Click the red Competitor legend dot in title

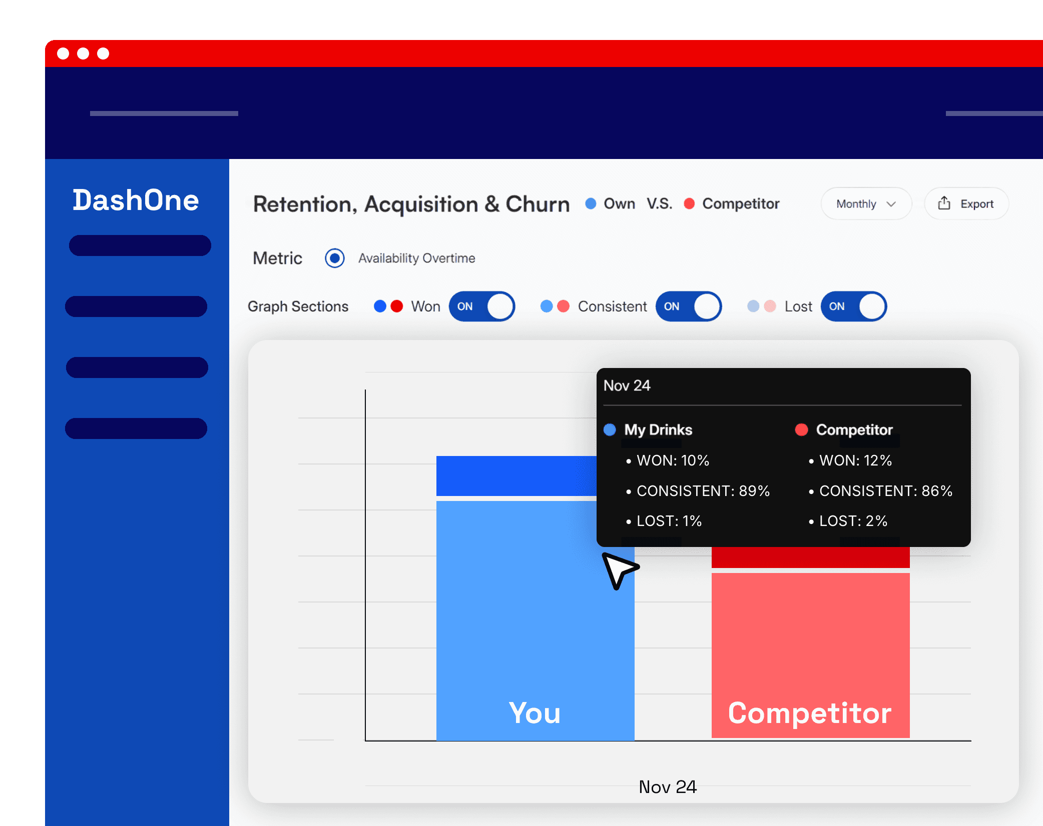point(689,203)
